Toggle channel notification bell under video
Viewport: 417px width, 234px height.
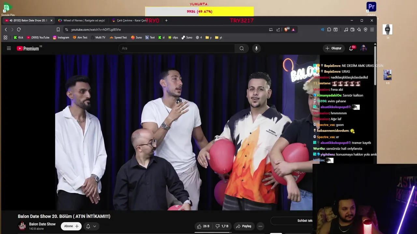(88, 226)
